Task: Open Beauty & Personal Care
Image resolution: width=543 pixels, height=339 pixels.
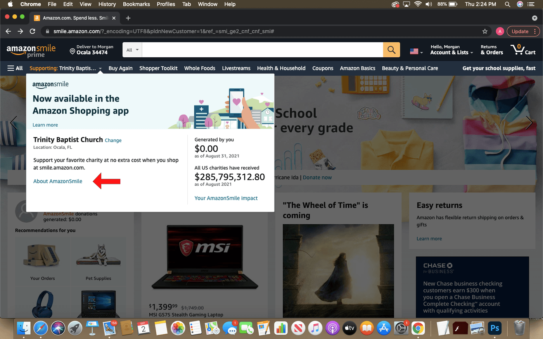Action: (x=410, y=68)
